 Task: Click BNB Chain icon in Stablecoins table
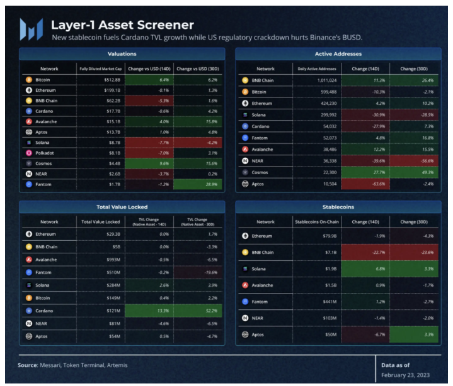click(x=245, y=253)
